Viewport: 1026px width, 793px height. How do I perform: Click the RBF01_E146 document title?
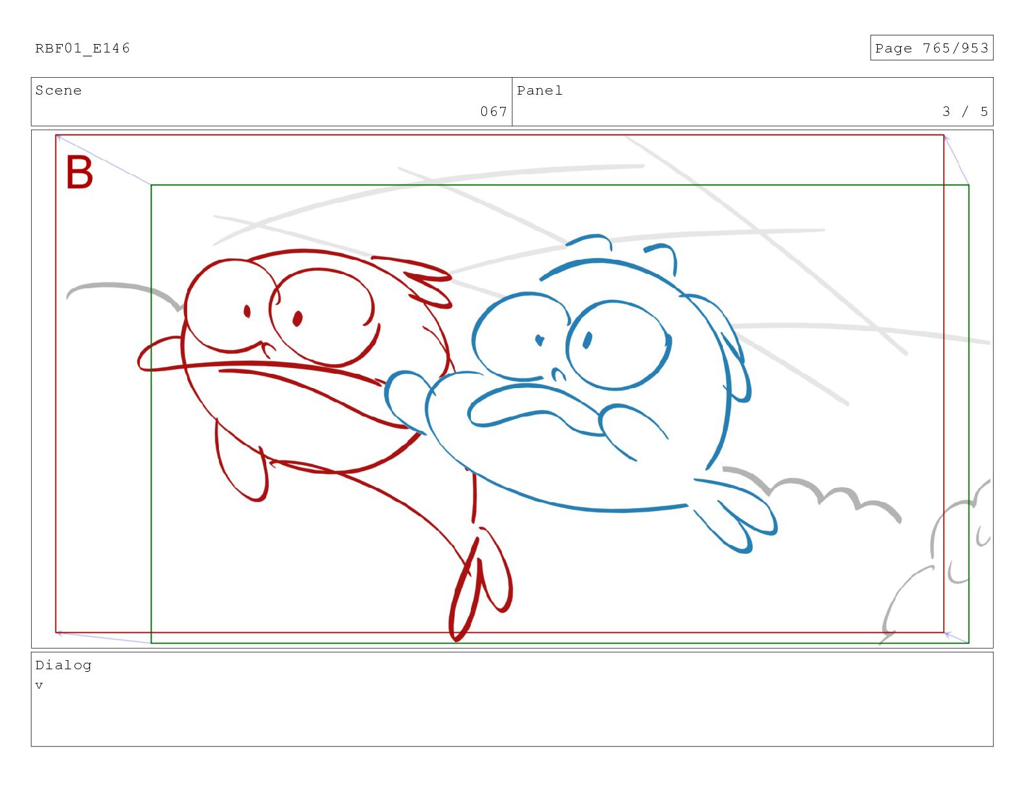[82, 49]
